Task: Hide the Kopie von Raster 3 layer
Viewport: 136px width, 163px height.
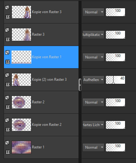Action: click(8, 17)
